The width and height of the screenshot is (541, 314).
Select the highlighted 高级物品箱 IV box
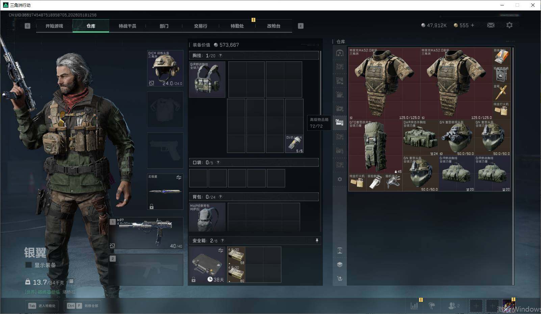click(340, 122)
